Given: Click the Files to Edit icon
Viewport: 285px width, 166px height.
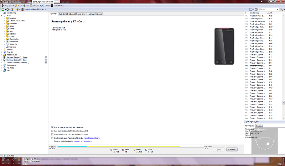Looking at the screenshot, I should [x=7, y=42].
